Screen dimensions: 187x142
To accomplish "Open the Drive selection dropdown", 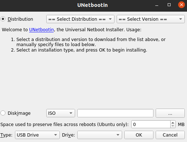I will [x=100, y=135].
